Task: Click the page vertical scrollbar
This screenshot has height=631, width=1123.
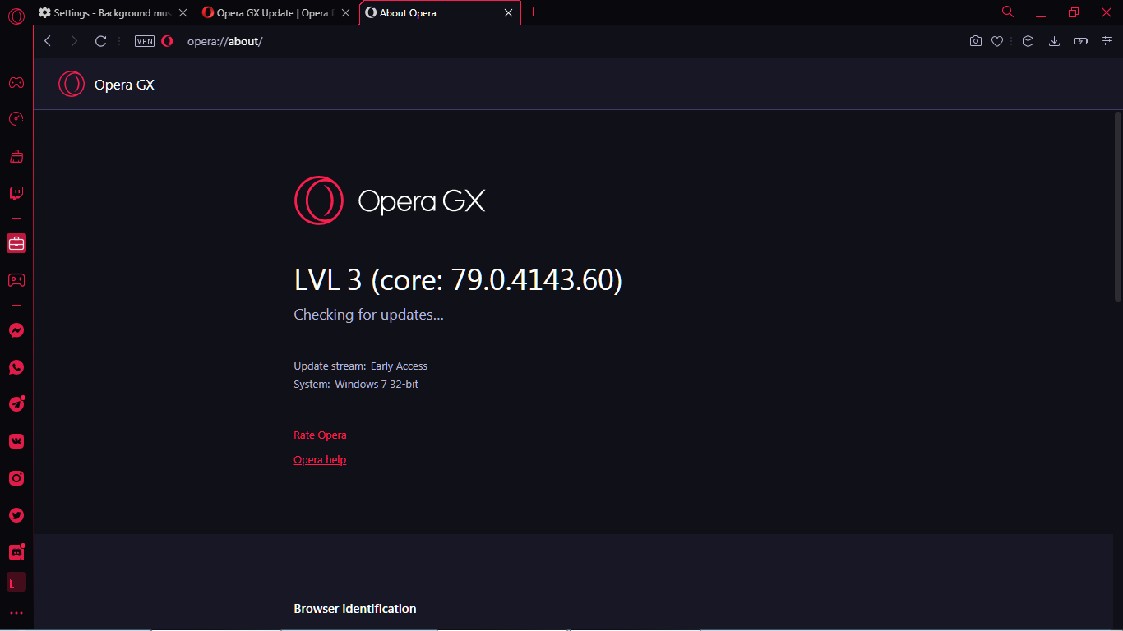Action: 1117,205
